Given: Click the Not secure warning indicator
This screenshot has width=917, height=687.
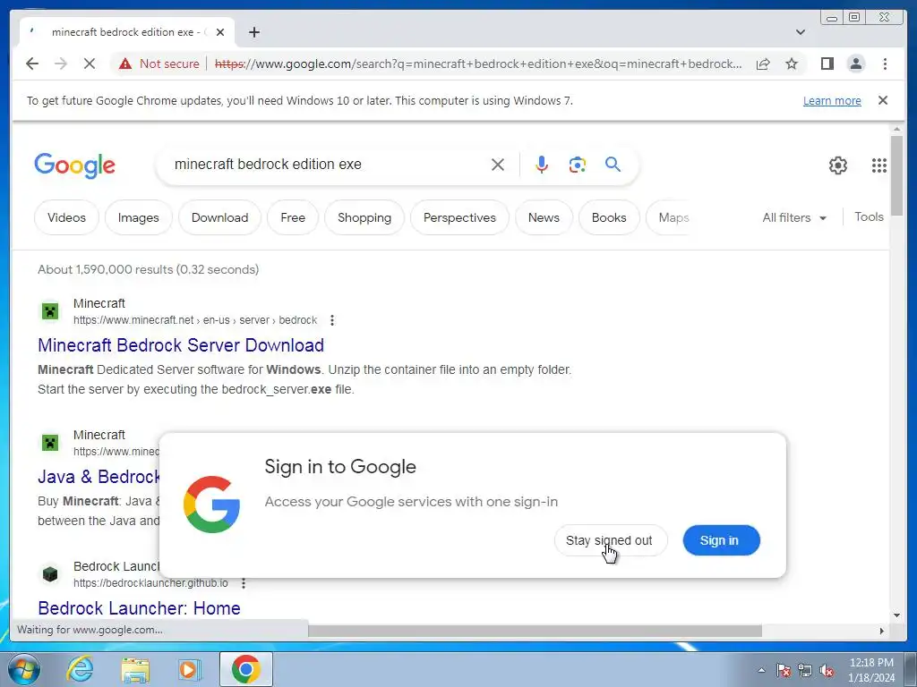Looking at the screenshot, I should click(x=159, y=64).
